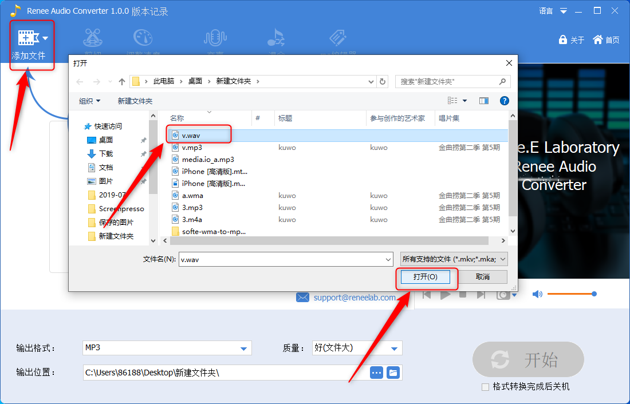The height and width of the screenshot is (404, 630).
Task: Select the 3.mp3 file
Action: pyautogui.click(x=337, y=208)
